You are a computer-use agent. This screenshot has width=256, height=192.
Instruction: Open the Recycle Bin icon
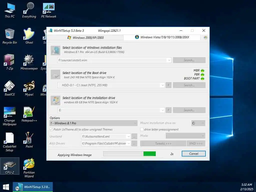click(x=10, y=36)
